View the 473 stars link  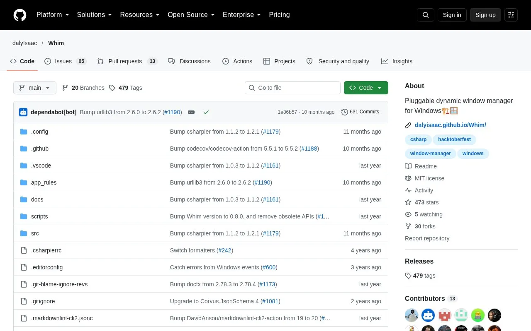point(422,202)
